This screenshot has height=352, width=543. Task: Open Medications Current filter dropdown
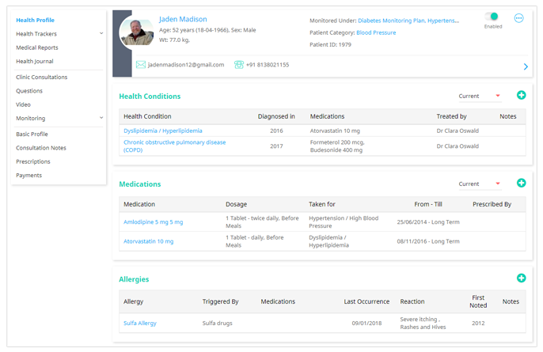pos(480,184)
